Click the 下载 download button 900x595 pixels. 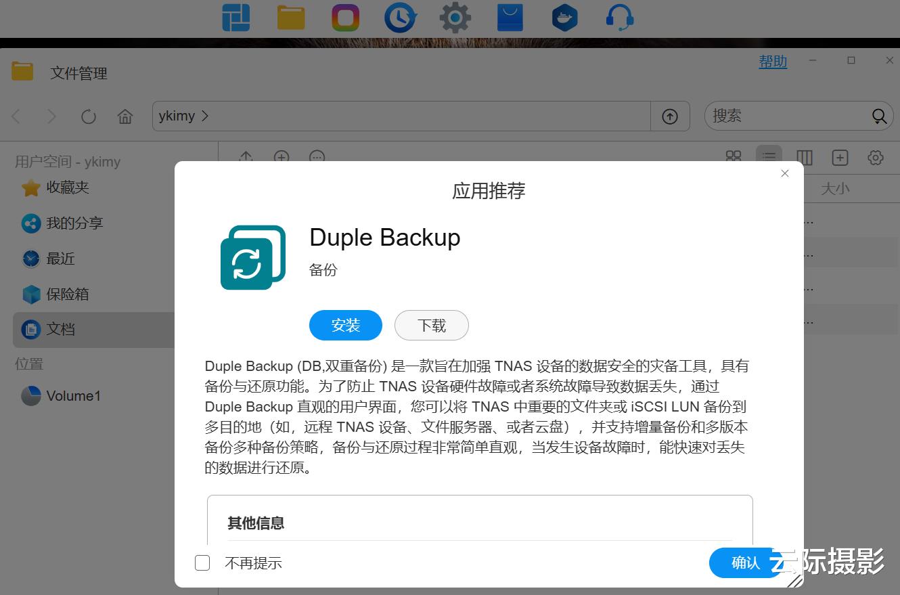[x=432, y=326]
